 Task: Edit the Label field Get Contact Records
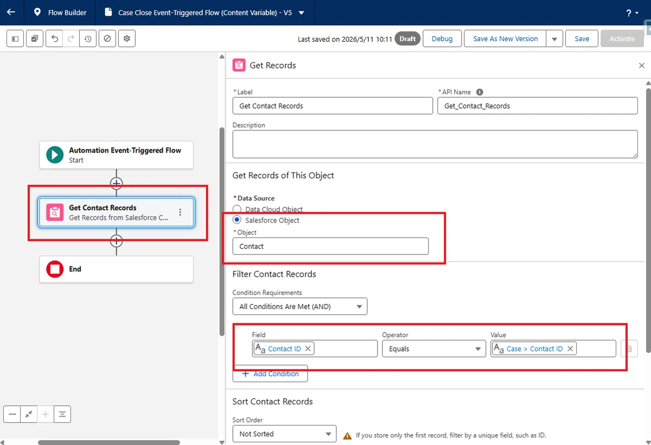333,106
